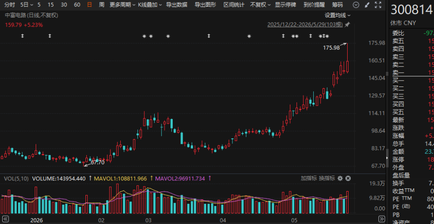Click the double-left arrow at chart bottom
Screen dimensions: 434x224
[x=5, y=219]
